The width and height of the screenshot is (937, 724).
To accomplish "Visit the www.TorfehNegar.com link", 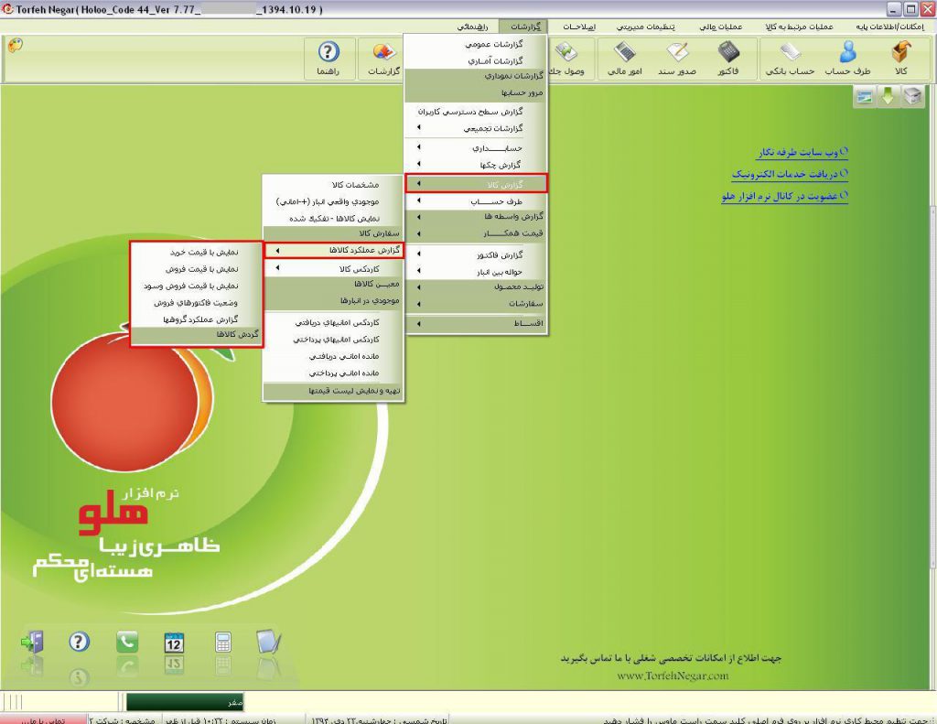I will [673, 675].
